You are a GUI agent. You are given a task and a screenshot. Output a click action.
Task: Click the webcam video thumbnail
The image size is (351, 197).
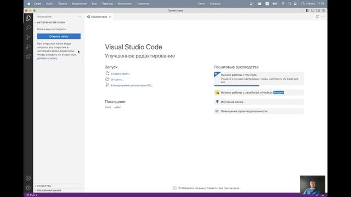pos(313,185)
